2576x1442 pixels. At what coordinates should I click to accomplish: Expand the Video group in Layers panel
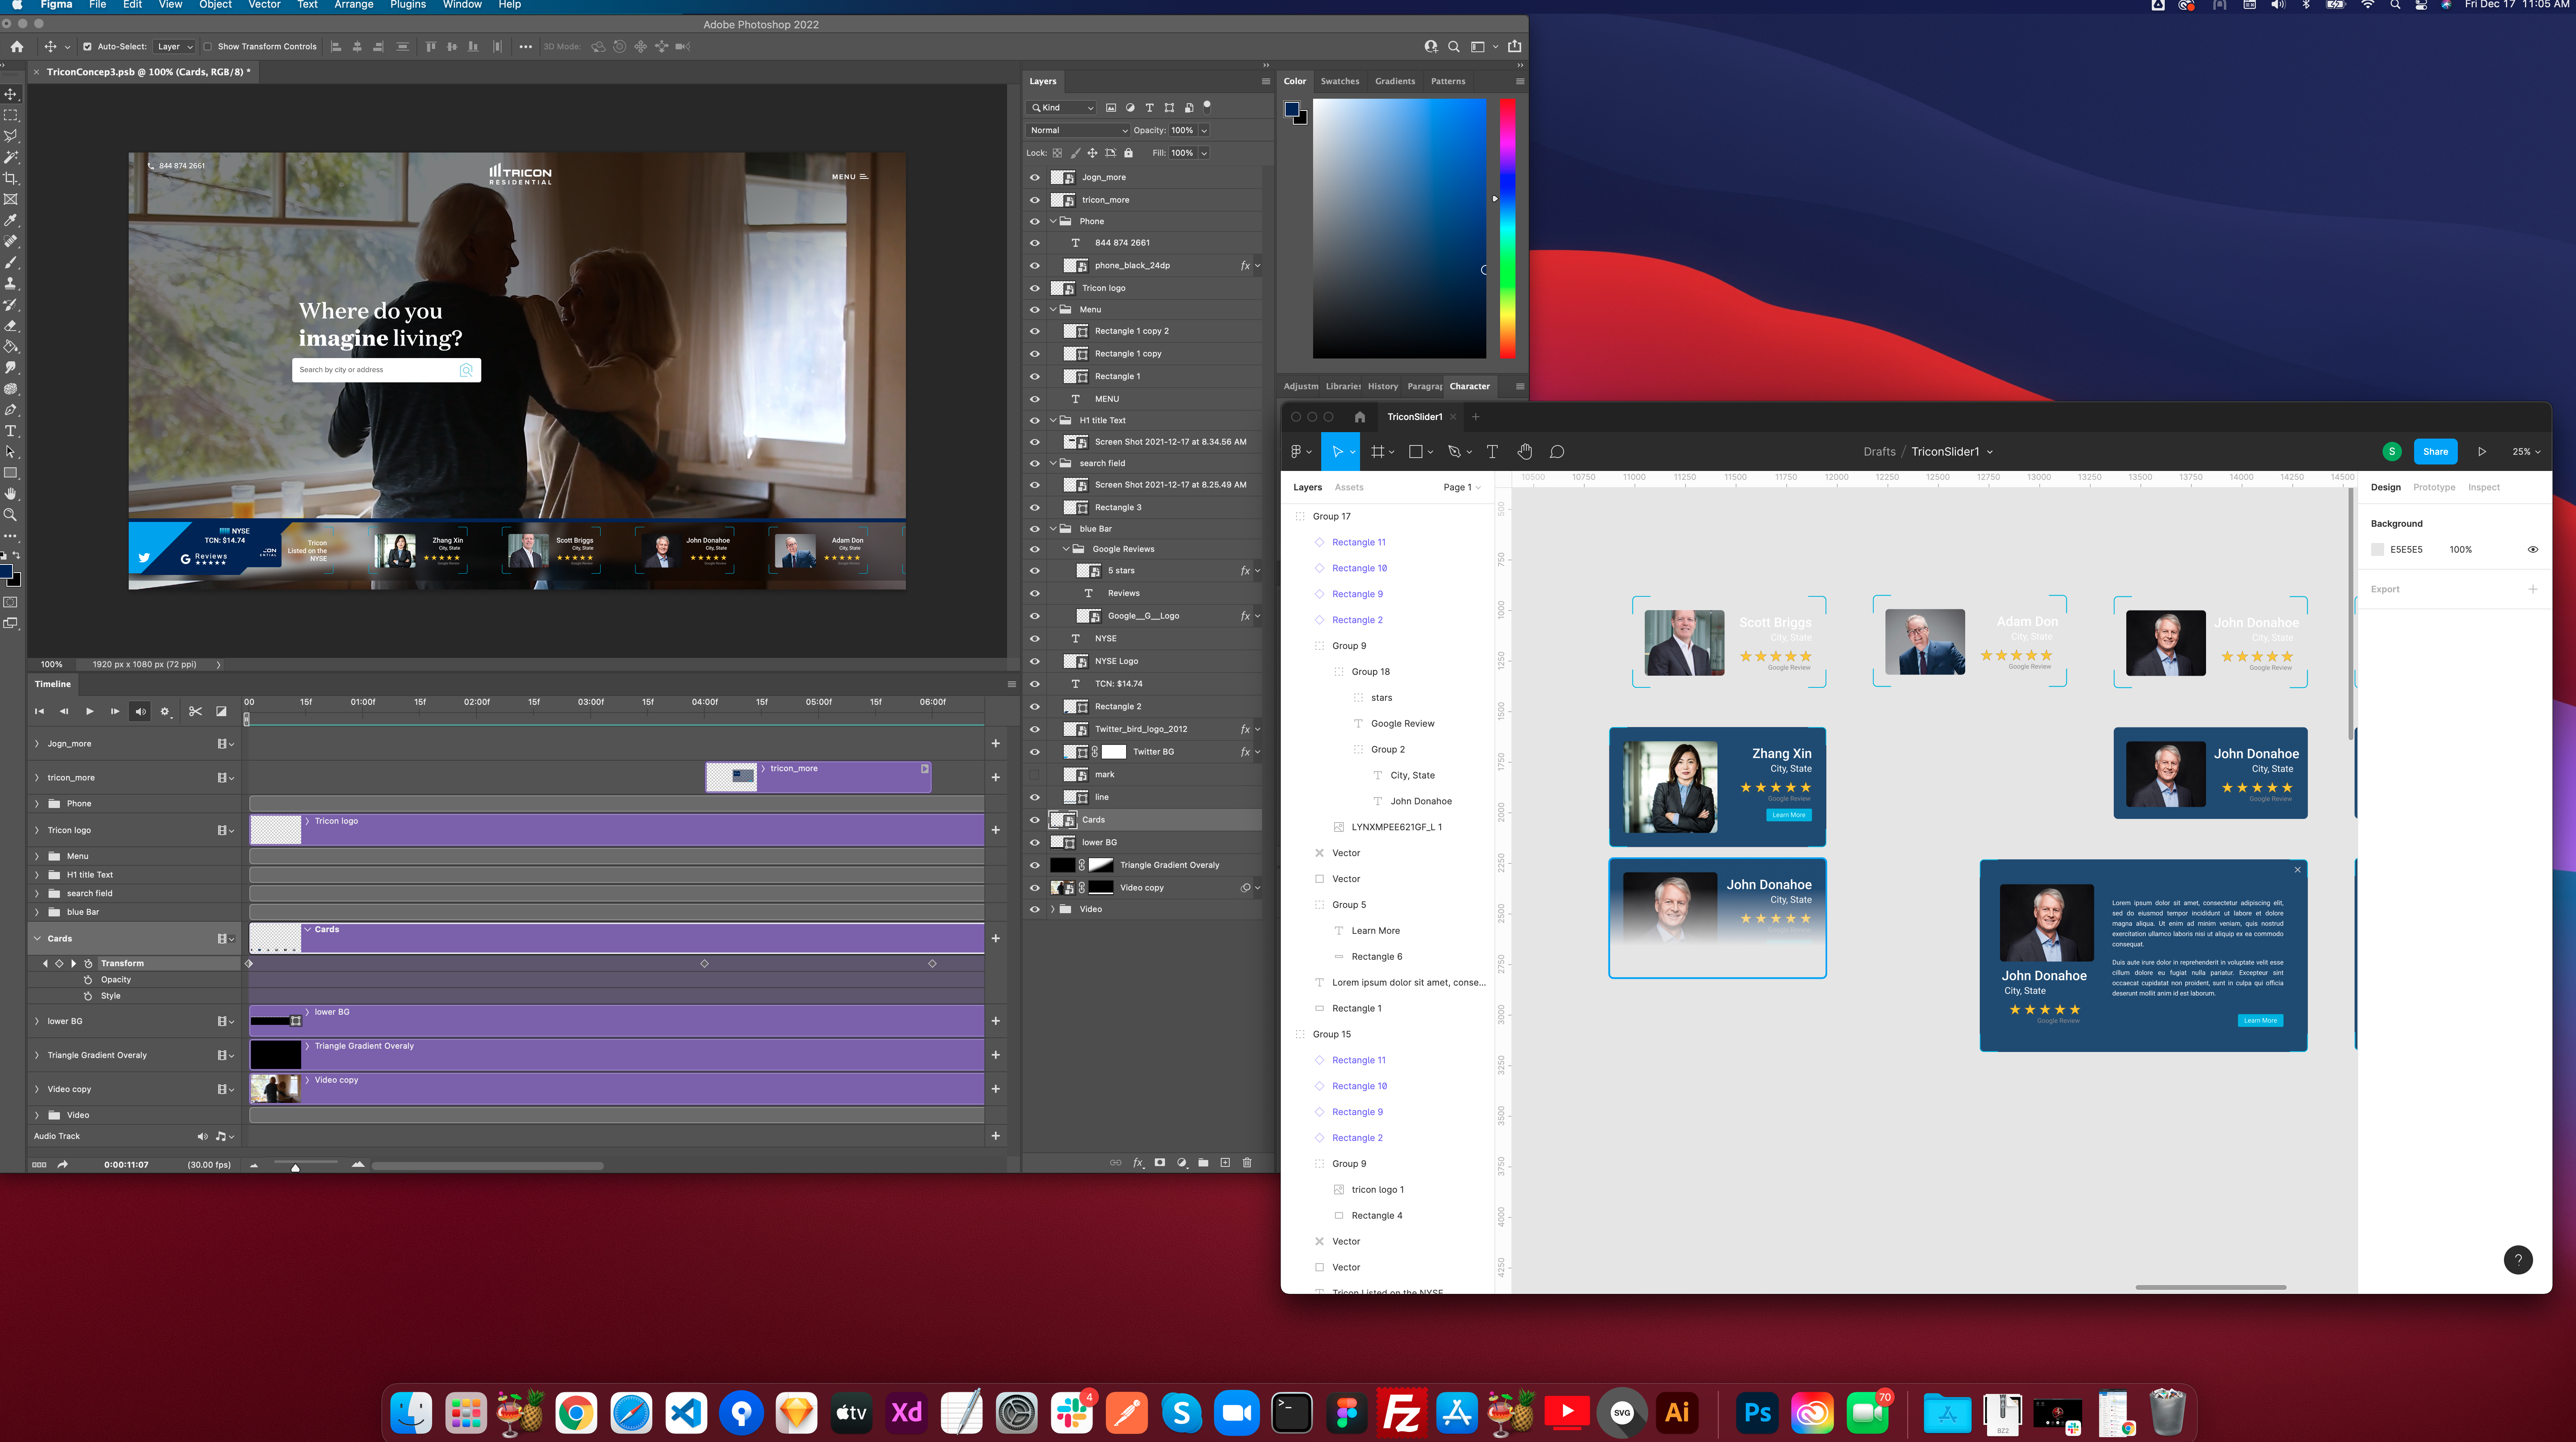tap(1053, 910)
